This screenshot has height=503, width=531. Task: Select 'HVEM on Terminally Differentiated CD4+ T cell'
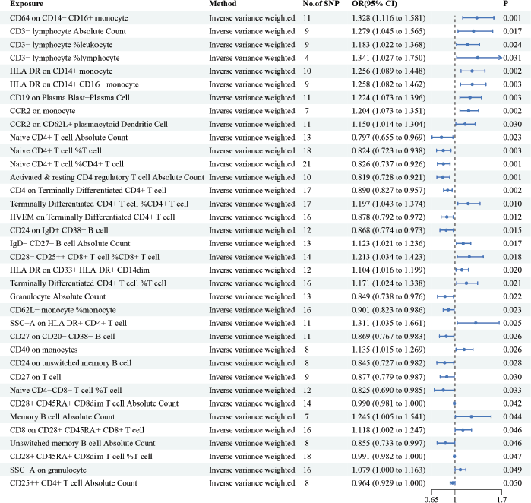(92, 217)
